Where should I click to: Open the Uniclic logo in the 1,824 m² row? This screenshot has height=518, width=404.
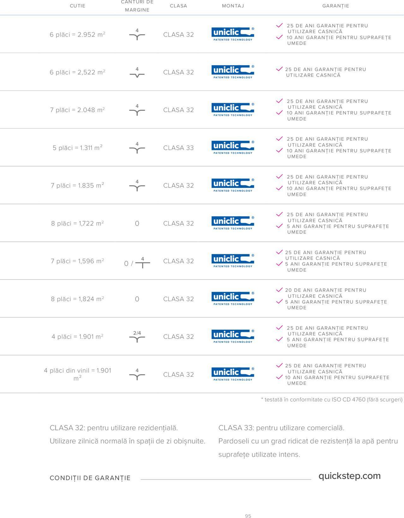(x=233, y=298)
